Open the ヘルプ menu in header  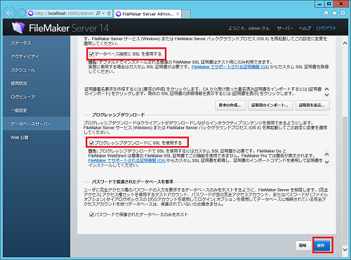pyautogui.click(x=305, y=28)
